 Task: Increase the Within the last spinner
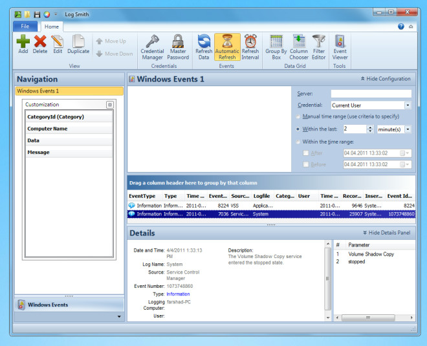[370, 127]
